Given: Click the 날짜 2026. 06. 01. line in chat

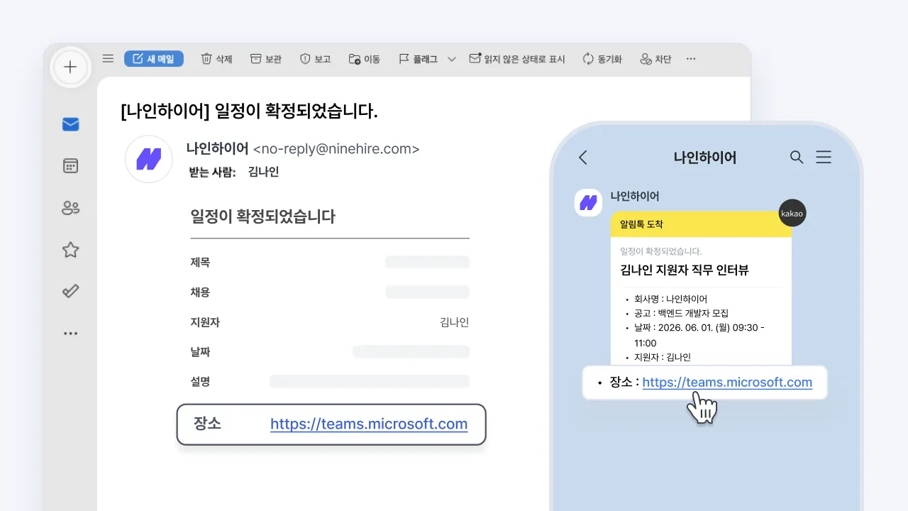Looking at the screenshot, I should tap(699, 335).
